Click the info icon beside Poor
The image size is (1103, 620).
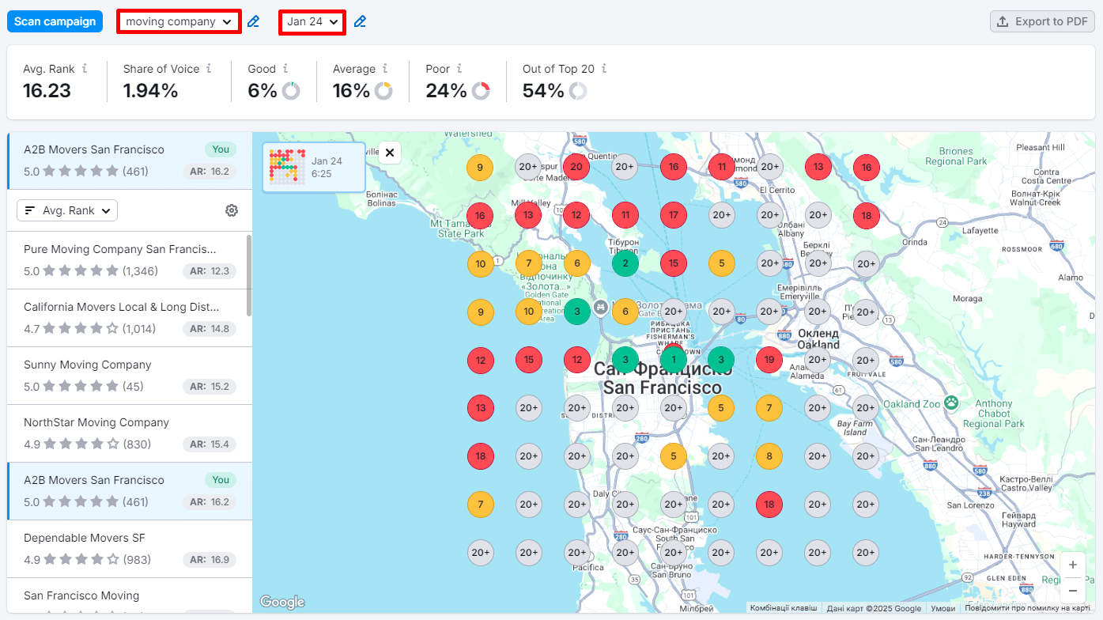(x=459, y=69)
